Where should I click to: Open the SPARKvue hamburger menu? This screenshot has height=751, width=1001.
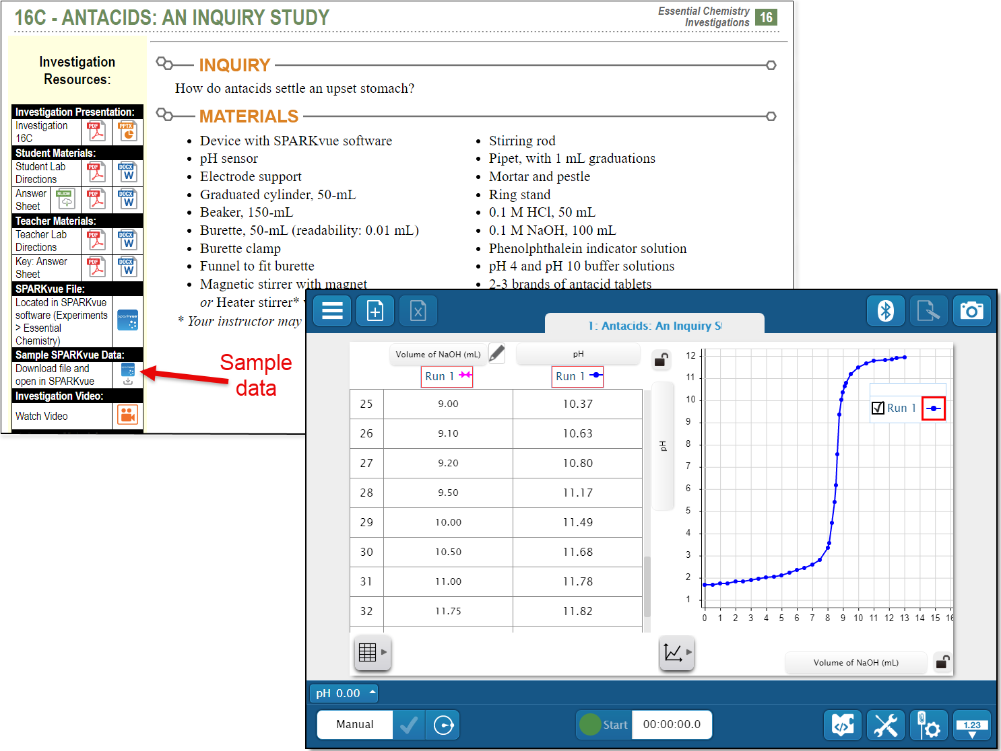331,310
